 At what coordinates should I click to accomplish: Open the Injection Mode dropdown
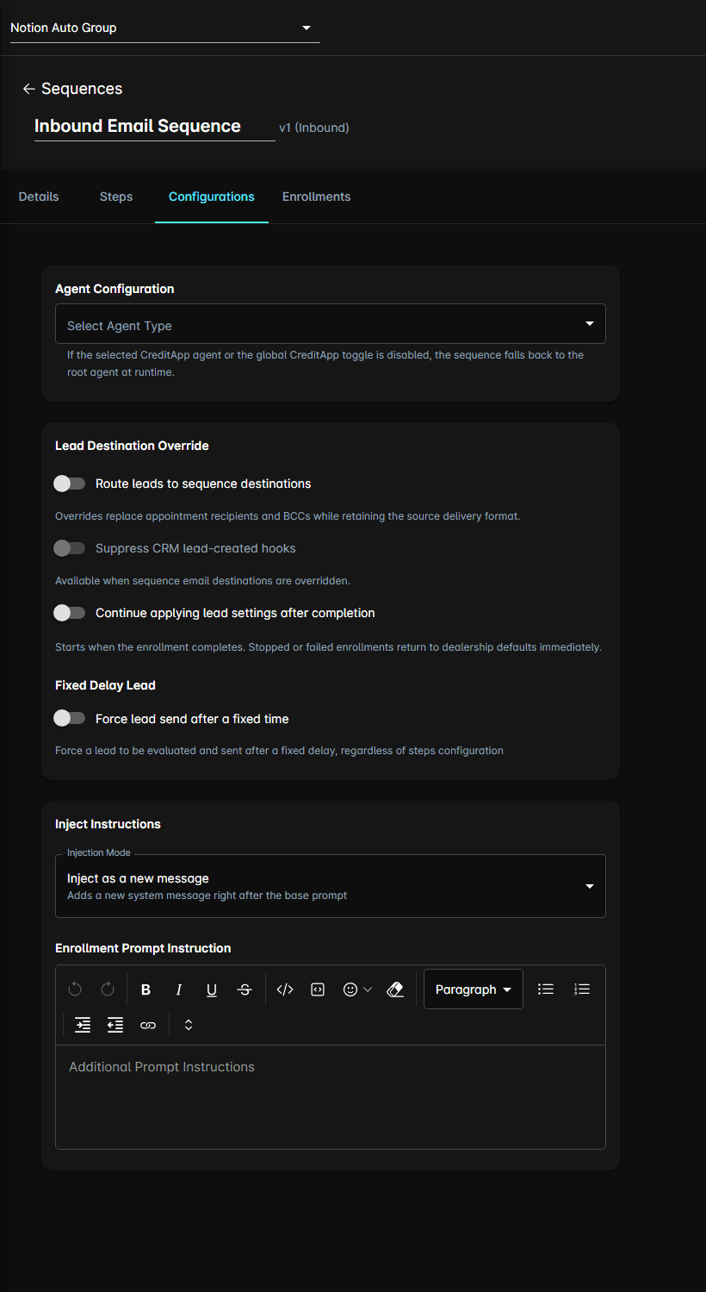[x=331, y=886]
